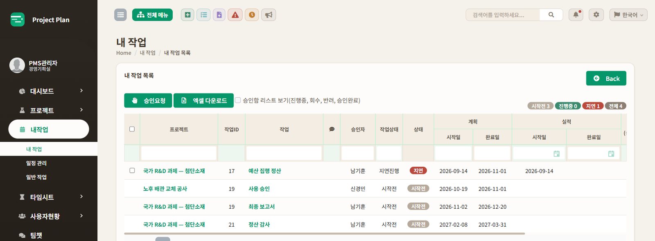The image size is (655, 241).
Task: Click the planned start date 2026-10-19
Action: (453, 189)
